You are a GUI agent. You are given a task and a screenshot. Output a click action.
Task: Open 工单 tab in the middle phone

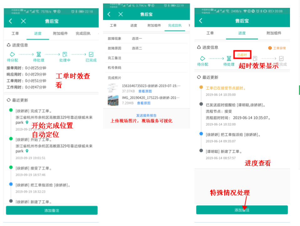click(113, 25)
